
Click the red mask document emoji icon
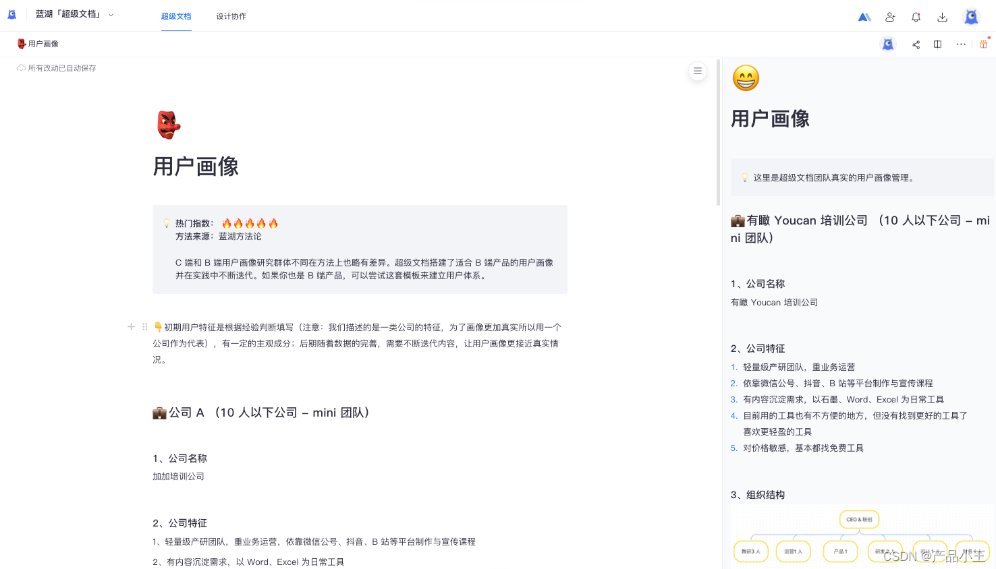tap(169, 125)
